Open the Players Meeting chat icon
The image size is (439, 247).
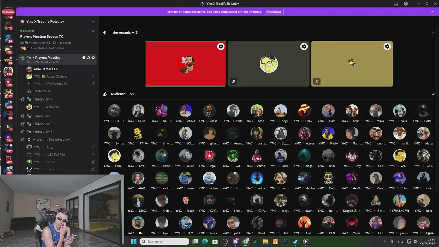84,58
